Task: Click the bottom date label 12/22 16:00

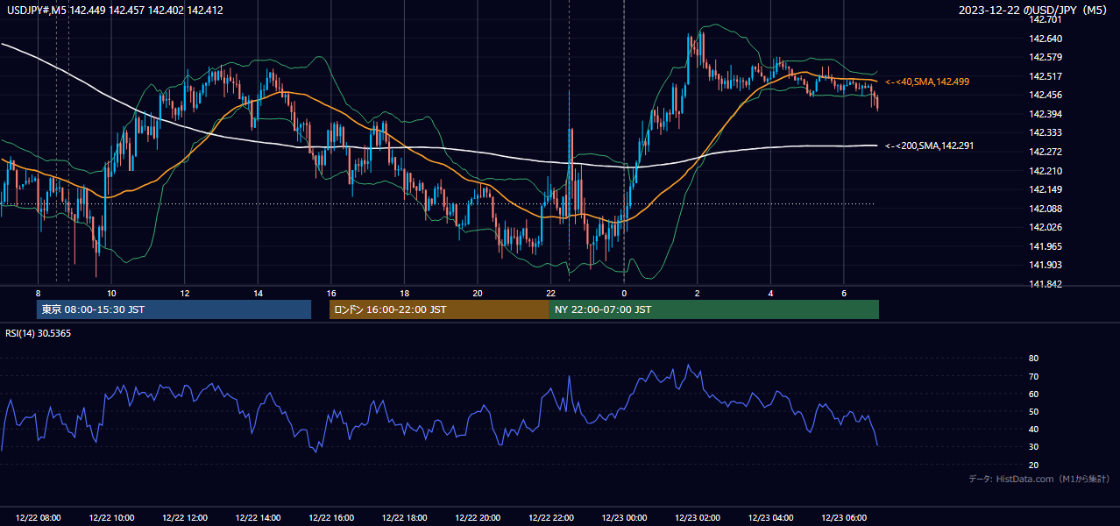Action: coord(331,518)
